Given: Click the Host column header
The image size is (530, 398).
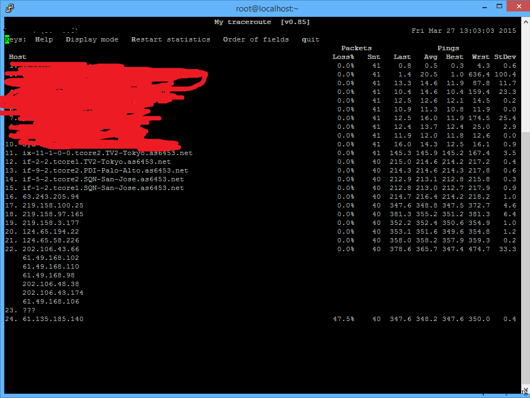Looking at the screenshot, I should pyautogui.click(x=17, y=57).
